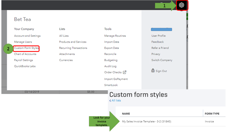Sort by the NAME column header
Image resolution: width=252 pixels, height=139 pixels.
[126, 114]
